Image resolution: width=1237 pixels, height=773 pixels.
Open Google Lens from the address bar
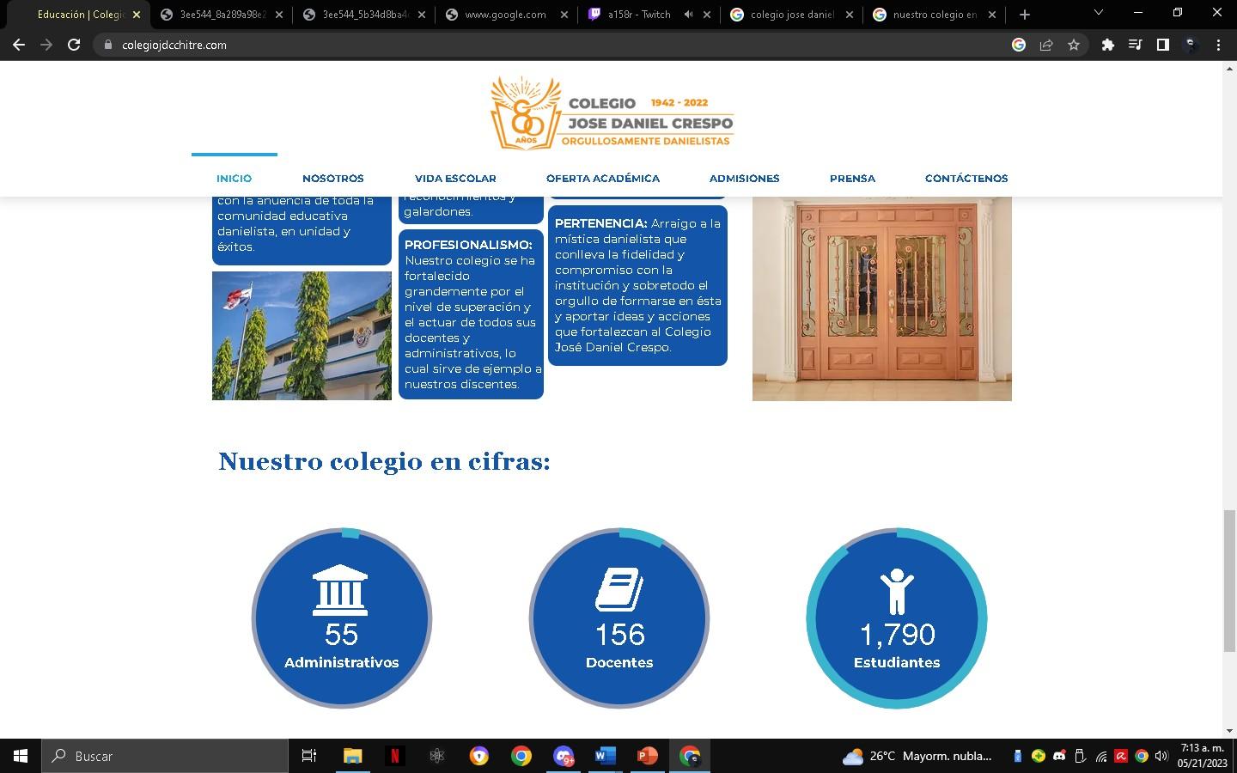pos(1019,45)
